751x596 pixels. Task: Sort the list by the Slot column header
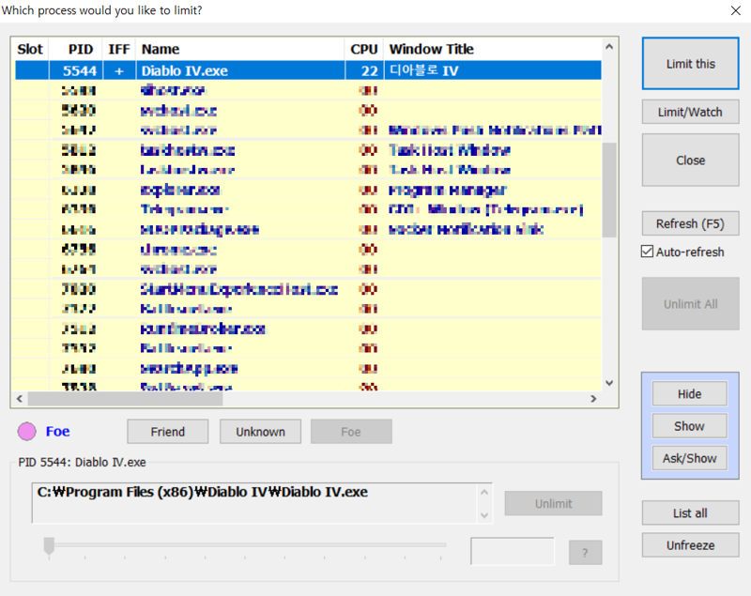[30, 50]
